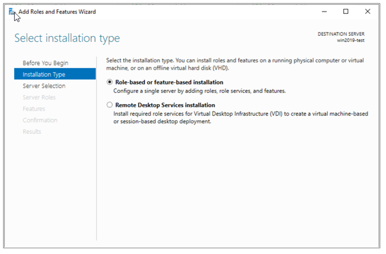Click the 'Install required role services' description text
The height and width of the screenshot is (254, 386).
[x=241, y=117]
